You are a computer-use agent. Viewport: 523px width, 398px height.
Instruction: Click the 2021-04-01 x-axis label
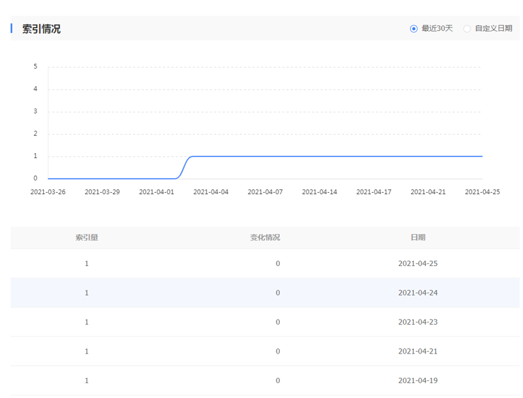[x=156, y=192]
